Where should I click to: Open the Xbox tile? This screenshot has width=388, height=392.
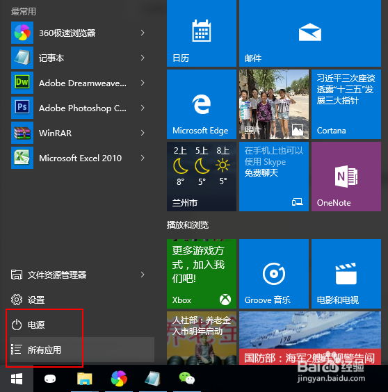(202, 274)
